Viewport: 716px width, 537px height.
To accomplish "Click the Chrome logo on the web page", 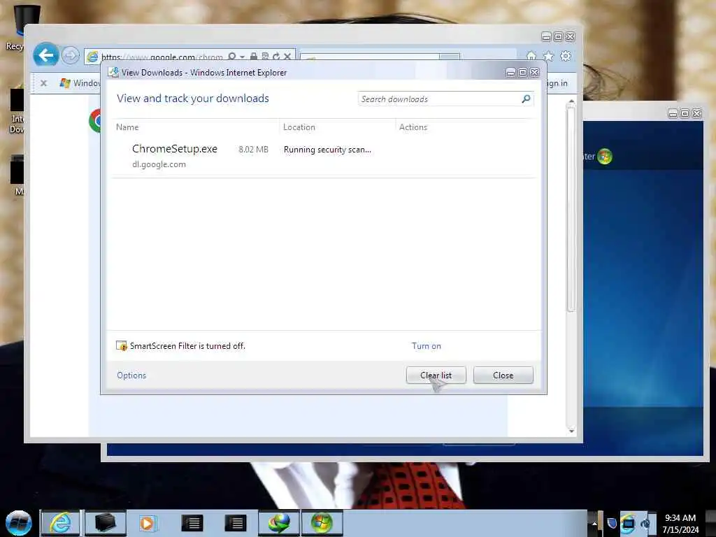I will 95,120.
